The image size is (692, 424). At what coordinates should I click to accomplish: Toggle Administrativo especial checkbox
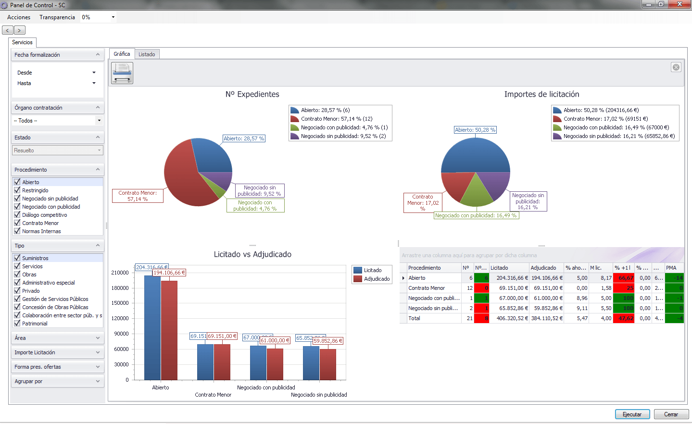click(x=17, y=282)
